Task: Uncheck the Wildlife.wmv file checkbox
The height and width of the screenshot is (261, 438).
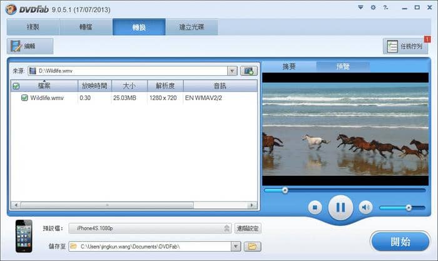Action: click(x=24, y=98)
